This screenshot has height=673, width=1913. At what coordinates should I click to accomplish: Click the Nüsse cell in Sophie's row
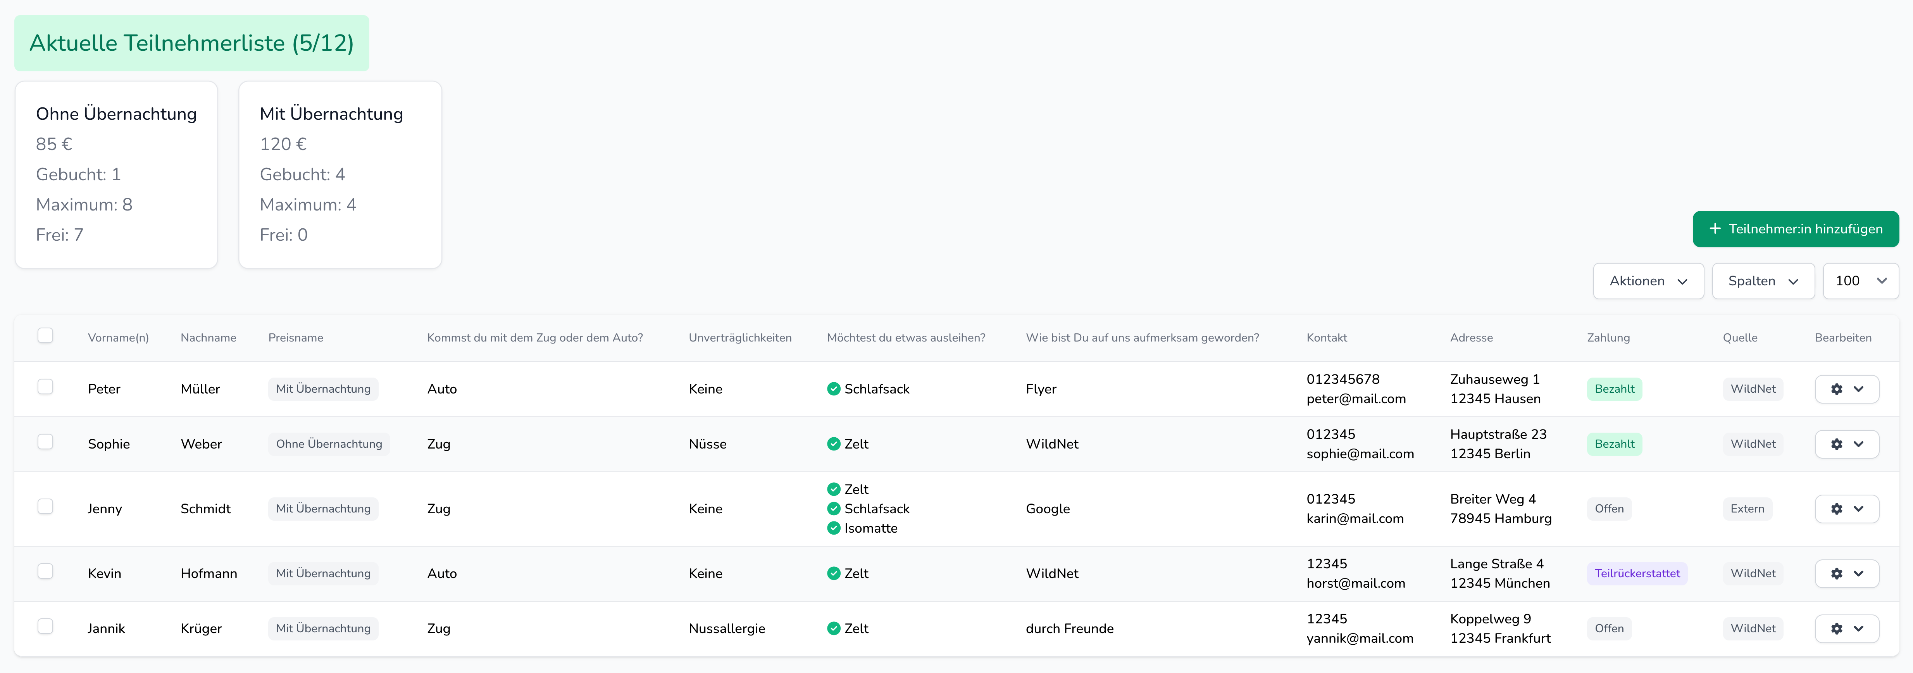[x=707, y=444]
